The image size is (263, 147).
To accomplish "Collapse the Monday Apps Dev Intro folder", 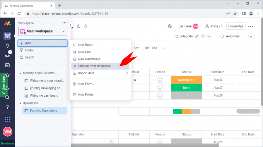I will (20, 73).
